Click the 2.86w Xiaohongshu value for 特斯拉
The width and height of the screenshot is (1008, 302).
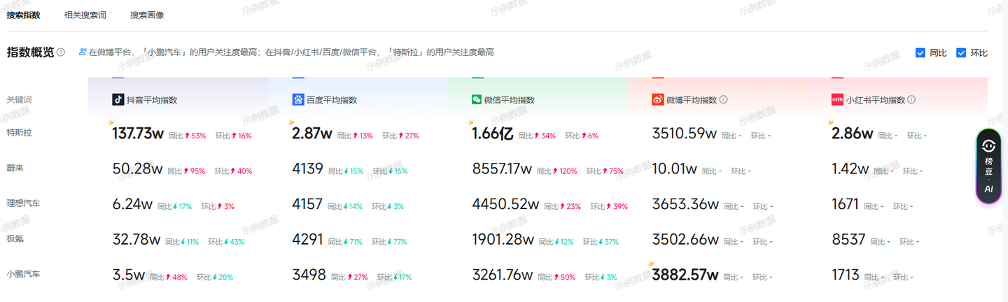pos(853,134)
